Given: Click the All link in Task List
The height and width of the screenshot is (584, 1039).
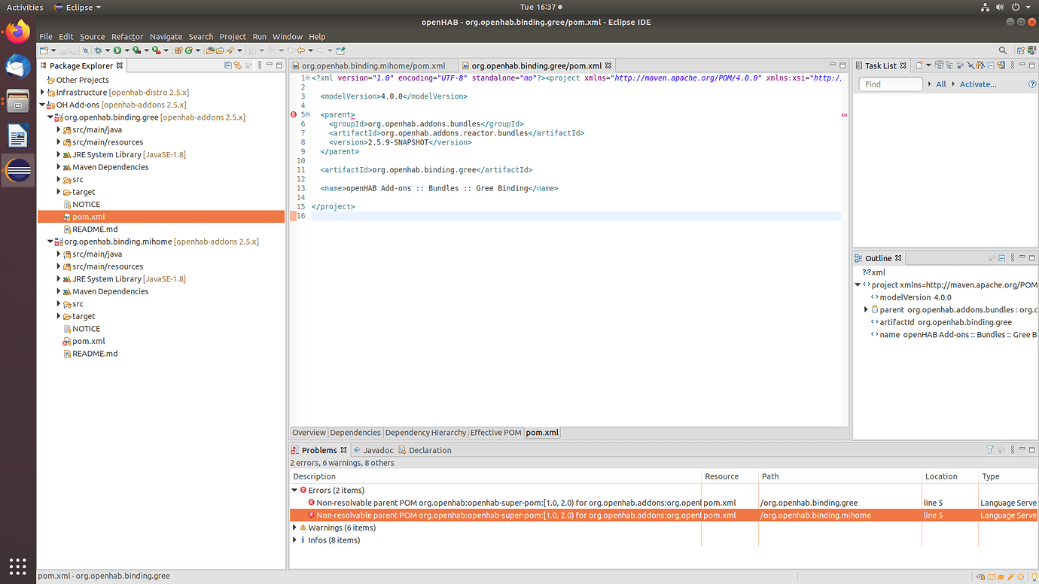Looking at the screenshot, I should click(x=940, y=84).
